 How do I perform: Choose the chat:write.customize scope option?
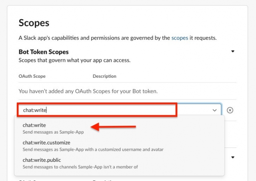click(x=119, y=146)
